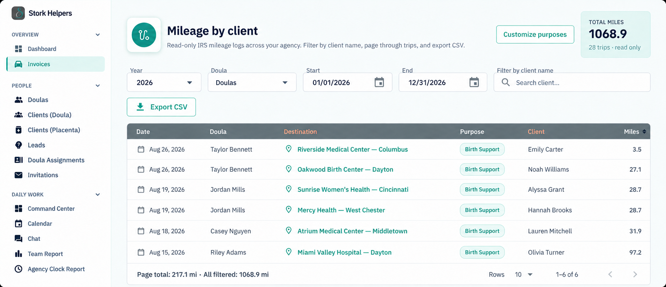Open the End date calendar picker icon
This screenshot has width=666, height=287.
pyautogui.click(x=474, y=82)
